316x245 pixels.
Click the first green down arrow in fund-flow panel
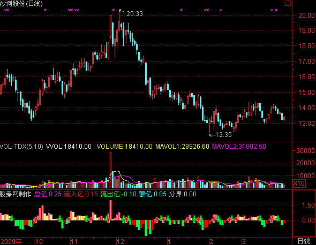(12, 218)
